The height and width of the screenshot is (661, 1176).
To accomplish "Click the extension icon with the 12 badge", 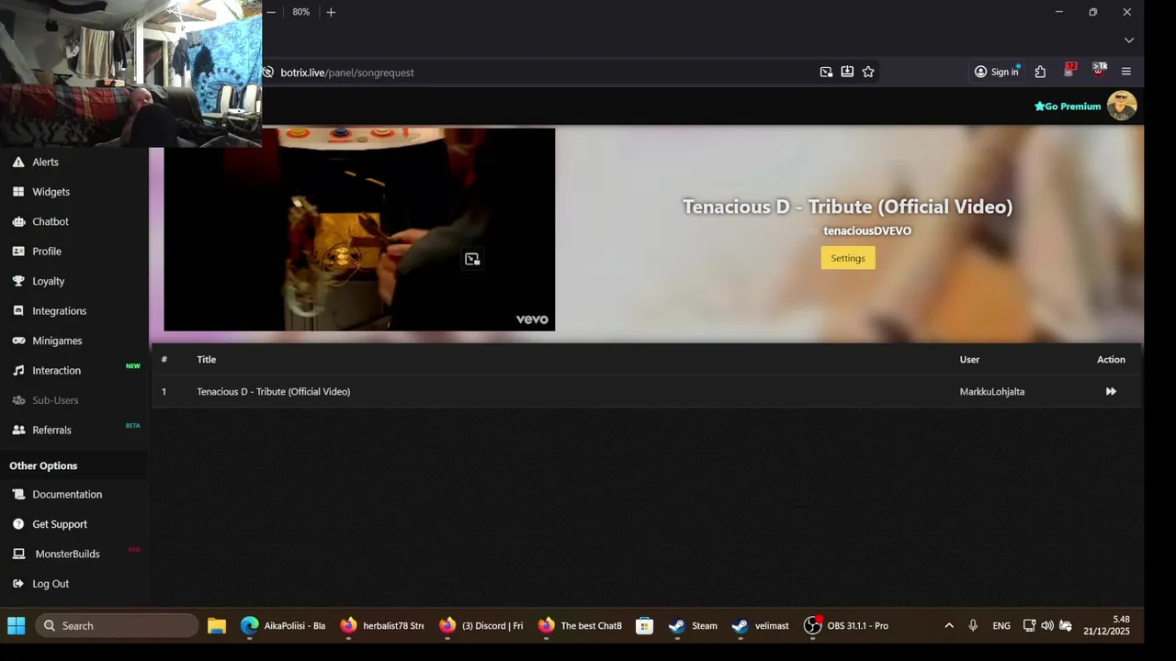I will pos(1069,70).
